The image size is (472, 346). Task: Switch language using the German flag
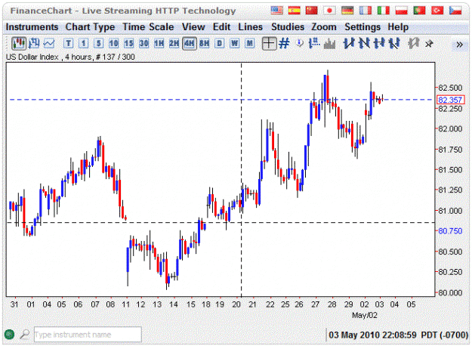[347, 11]
